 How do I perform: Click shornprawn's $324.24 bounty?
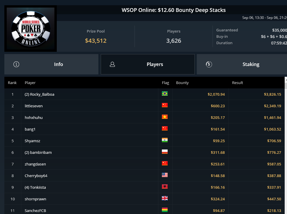click(218, 199)
